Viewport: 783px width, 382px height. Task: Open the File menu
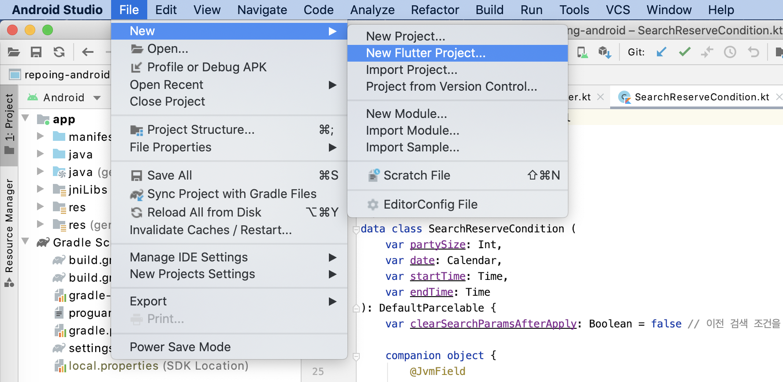(129, 10)
